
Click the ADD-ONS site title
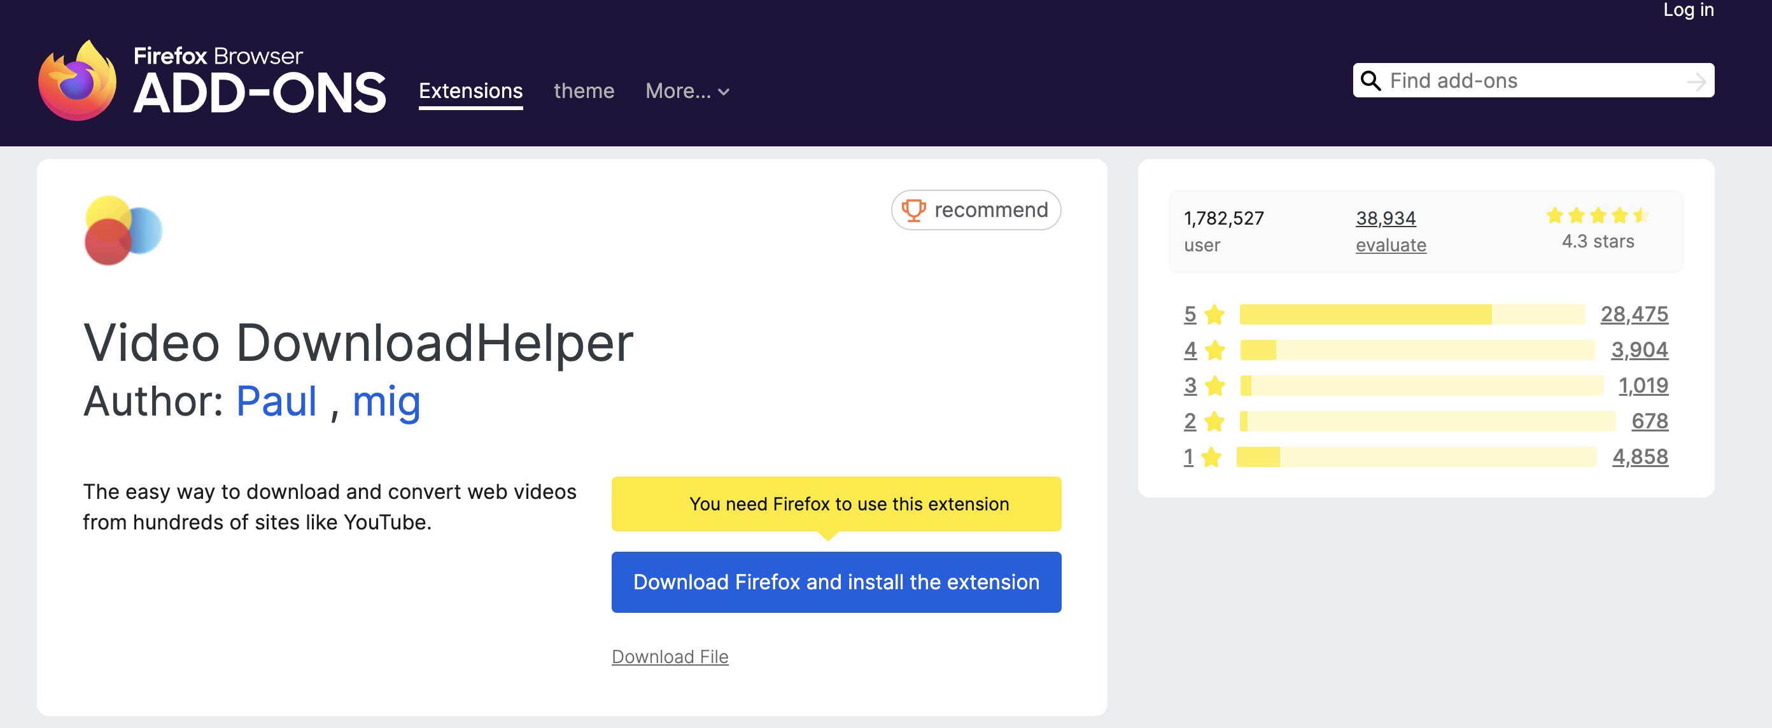point(259,94)
